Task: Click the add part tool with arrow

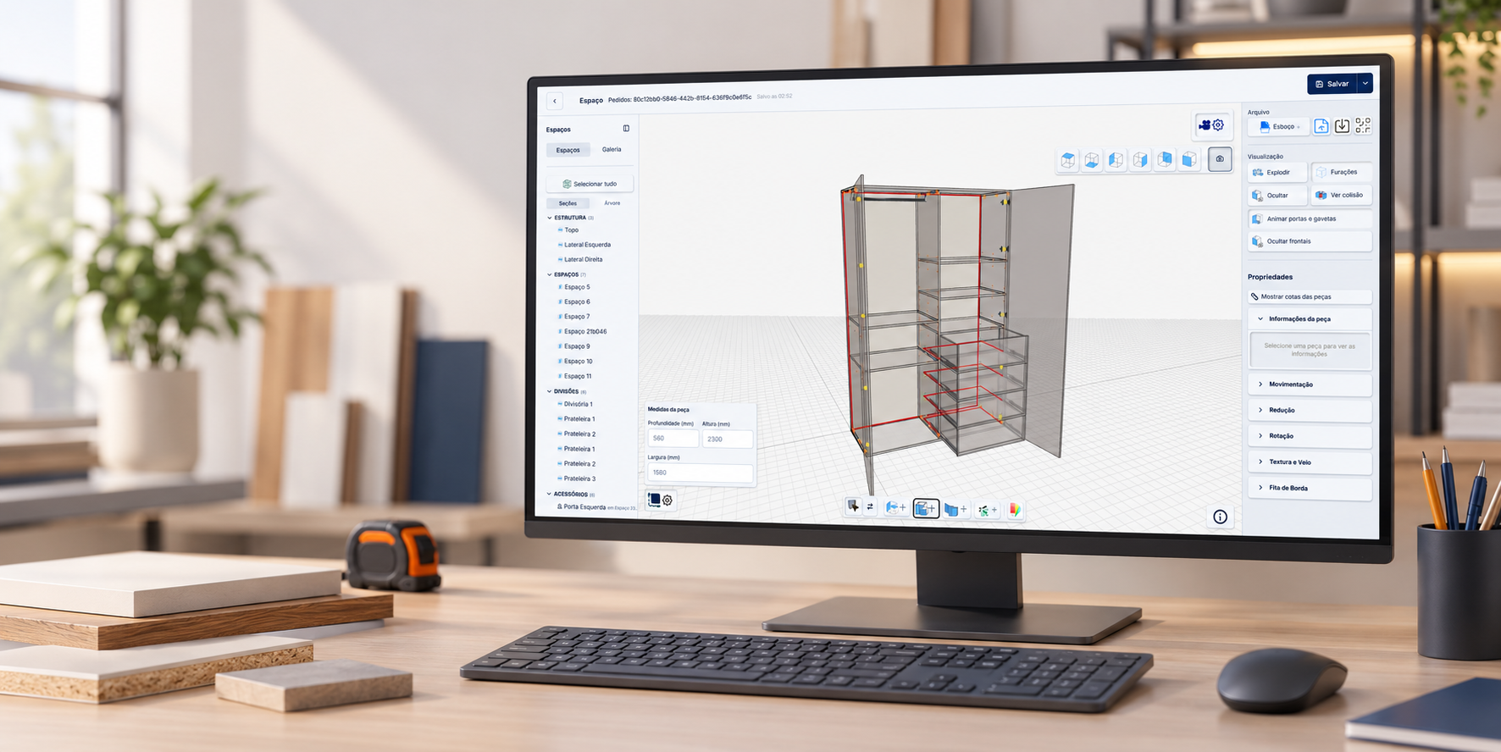Action: point(895,508)
